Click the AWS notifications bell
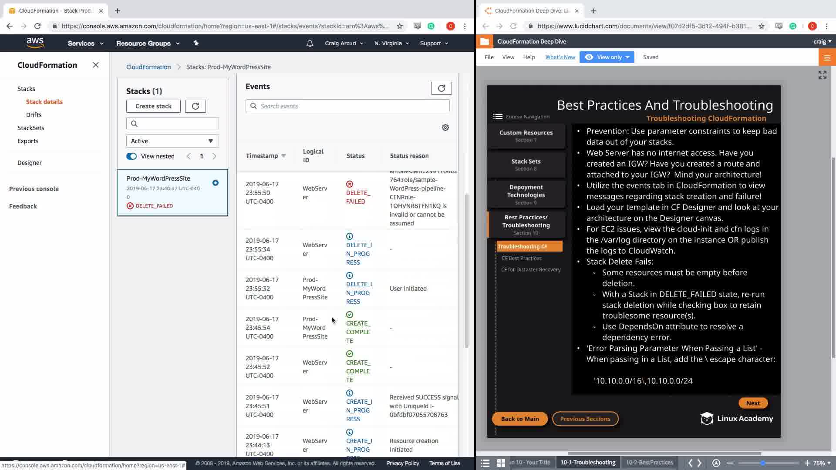 [310, 44]
